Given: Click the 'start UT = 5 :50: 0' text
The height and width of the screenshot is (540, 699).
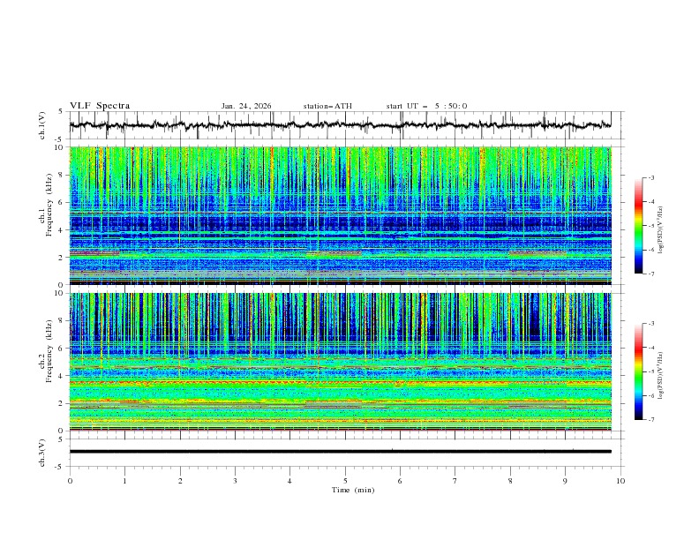Looking at the screenshot, I should click(426, 106).
